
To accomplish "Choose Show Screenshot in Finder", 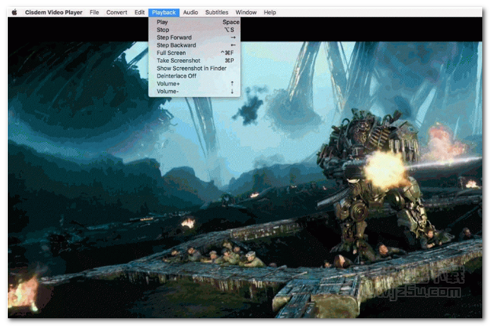I will click(x=194, y=68).
